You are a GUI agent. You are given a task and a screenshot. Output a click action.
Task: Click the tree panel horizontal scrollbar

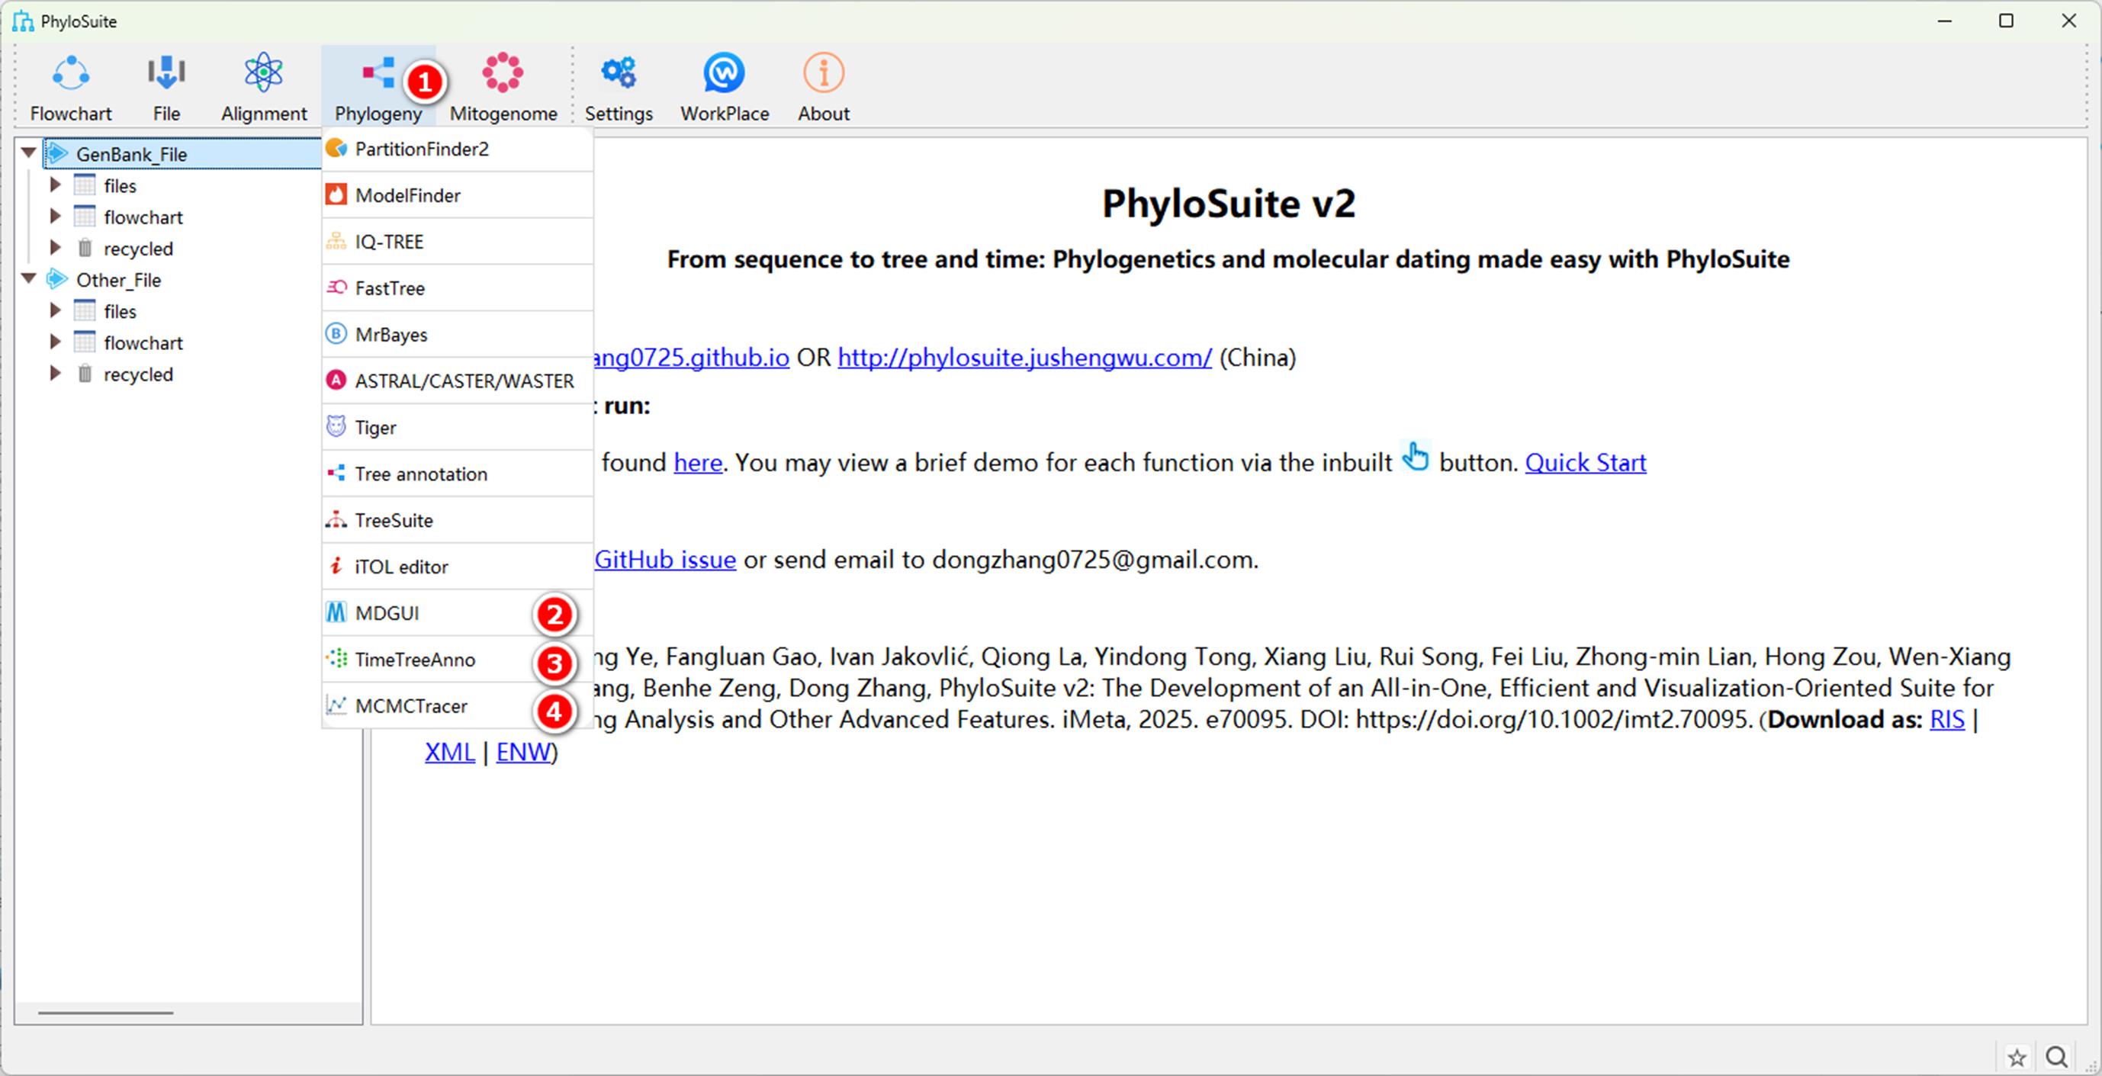point(105,1013)
